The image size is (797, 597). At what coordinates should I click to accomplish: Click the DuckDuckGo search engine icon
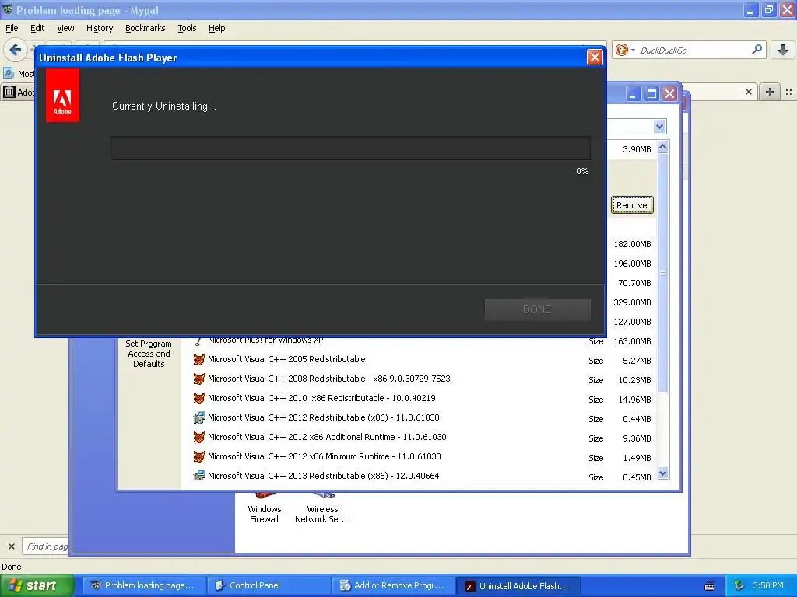pyautogui.click(x=621, y=50)
